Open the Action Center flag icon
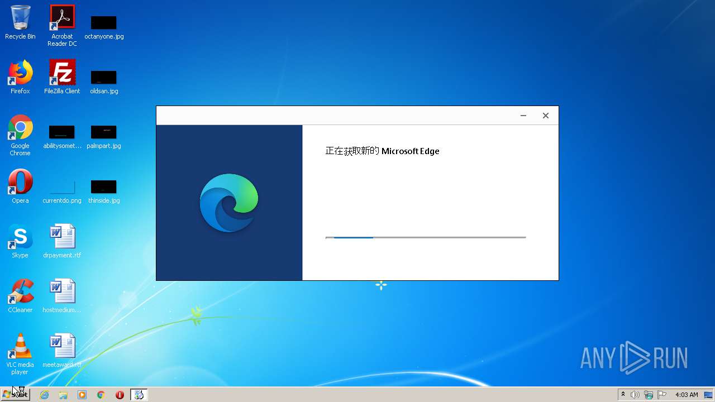 [x=662, y=395]
